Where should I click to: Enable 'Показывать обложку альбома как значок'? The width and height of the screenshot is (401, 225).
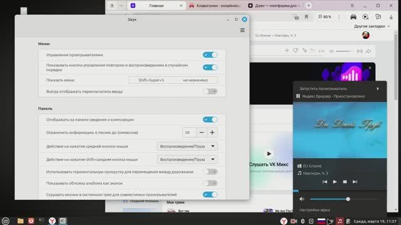pyautogui.click(x=211, y=183)
